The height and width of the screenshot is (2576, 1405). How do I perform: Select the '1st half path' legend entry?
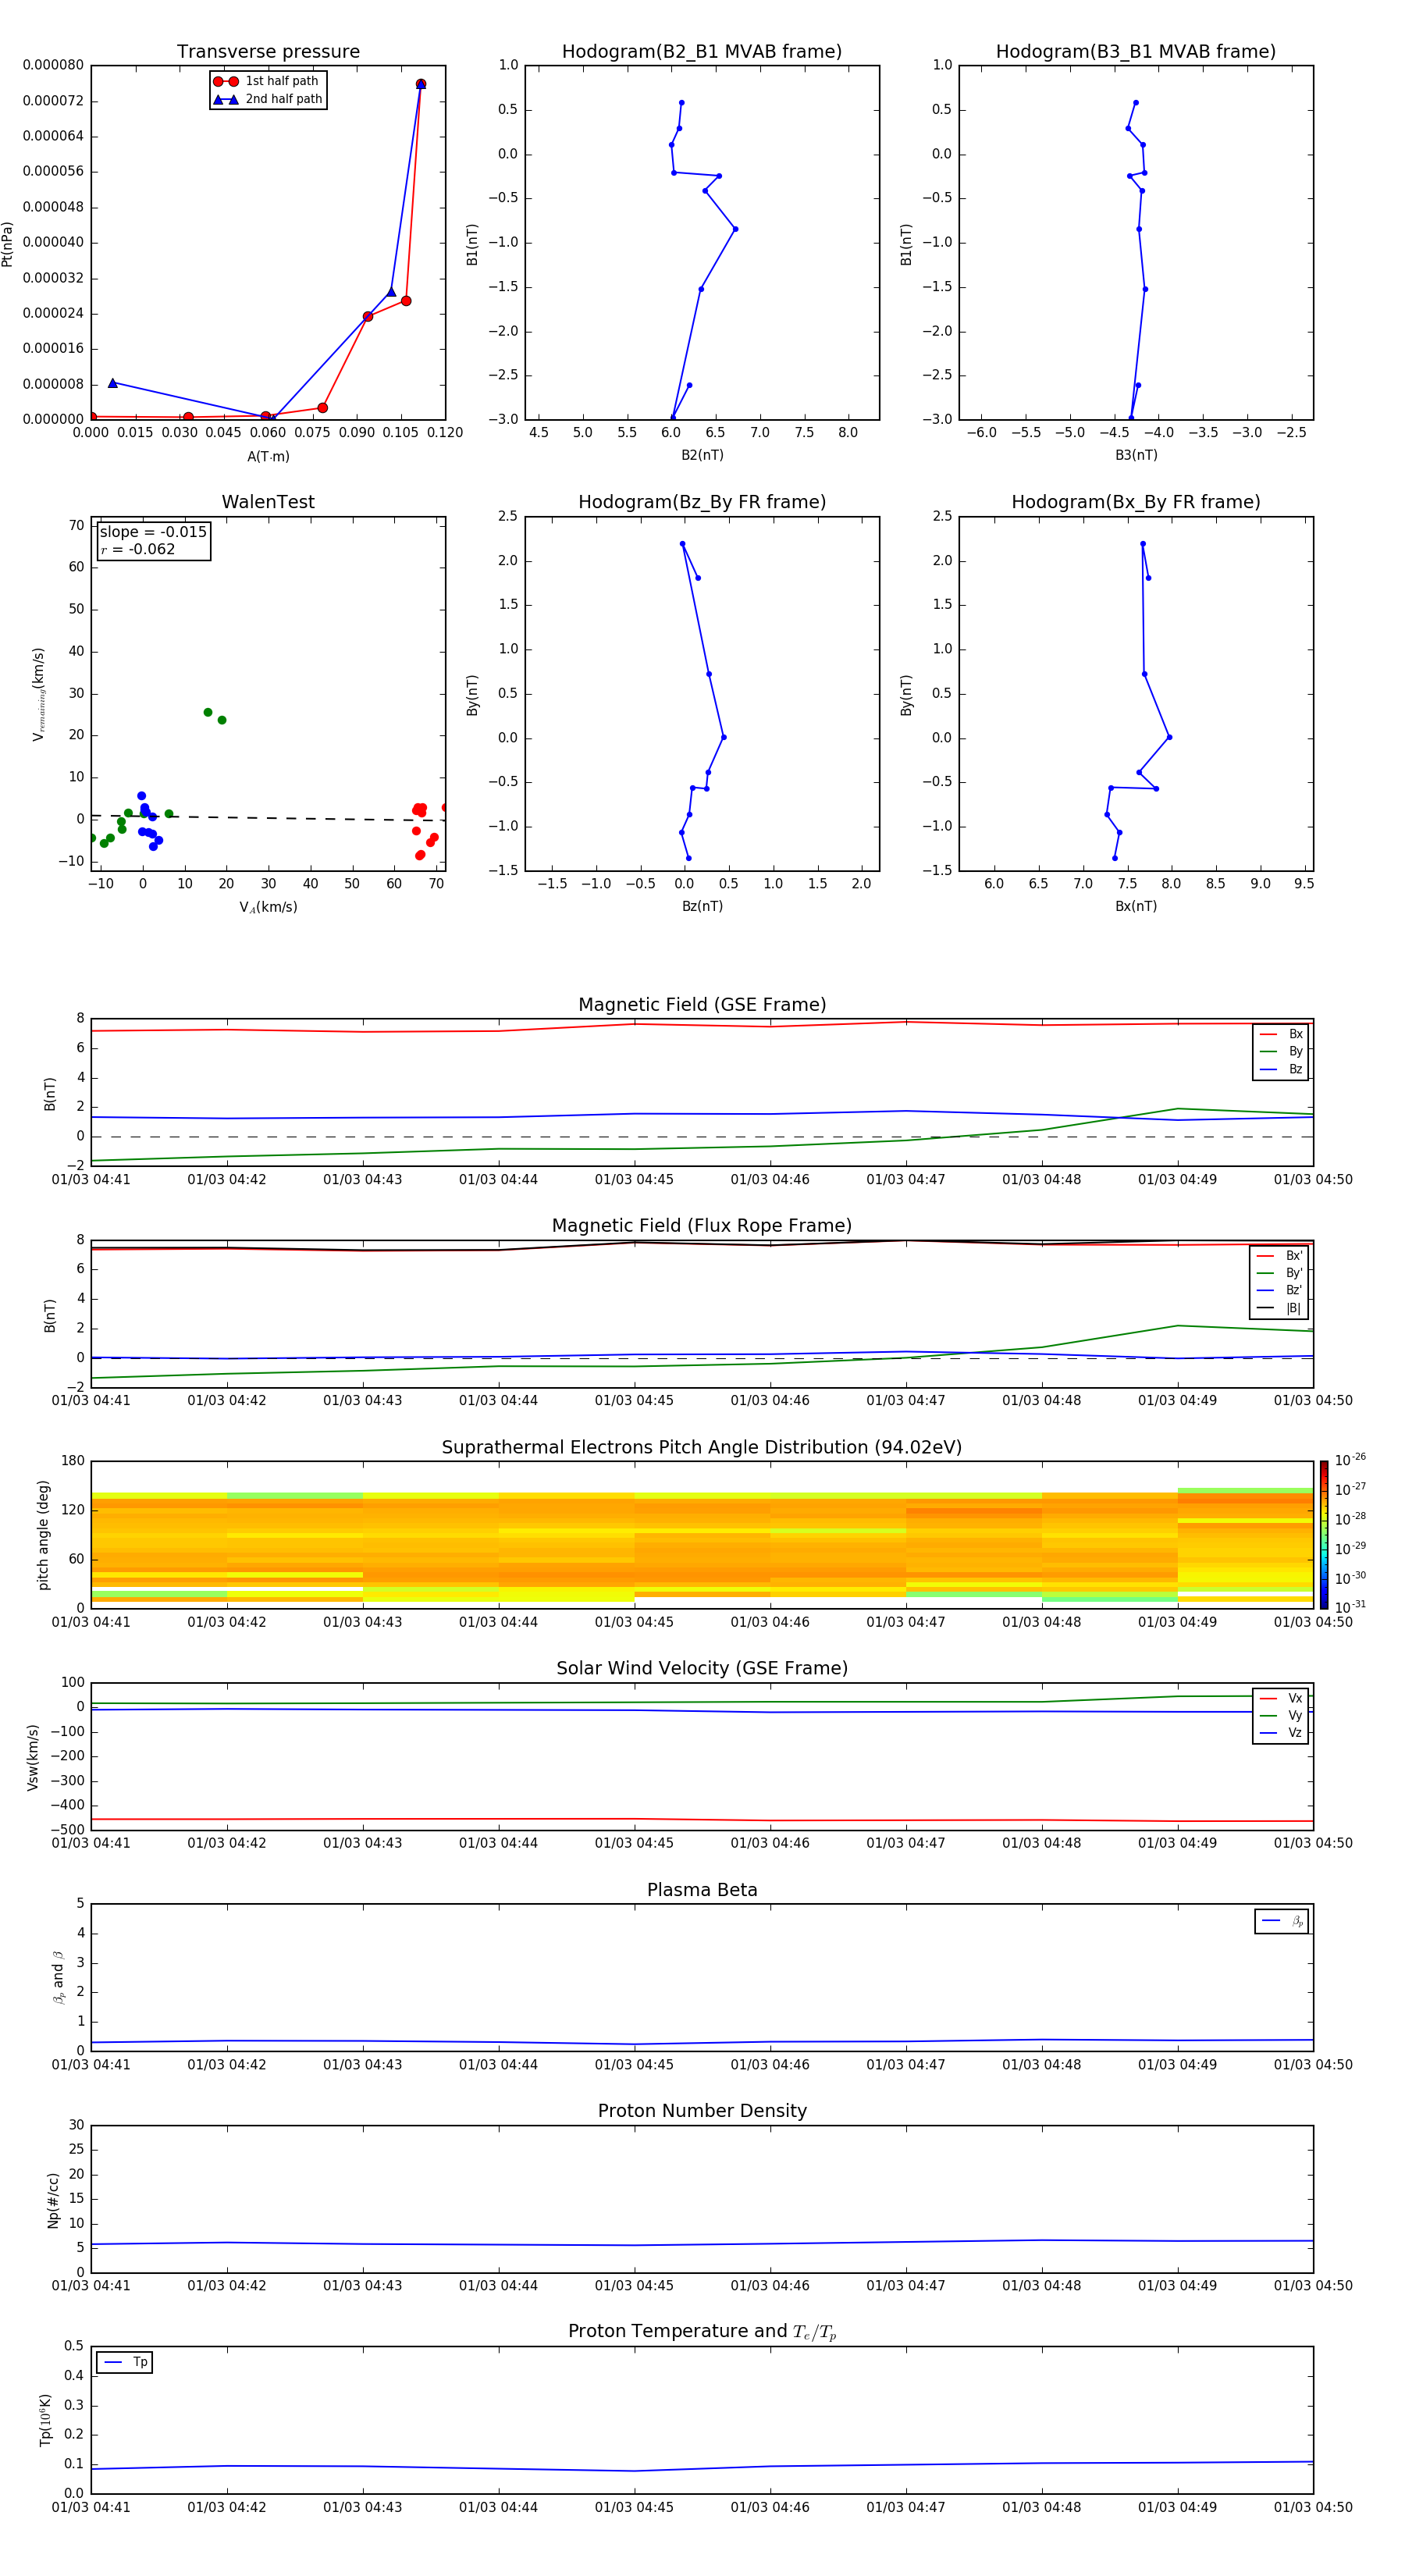pyautogui.click(x=266, y=81)
